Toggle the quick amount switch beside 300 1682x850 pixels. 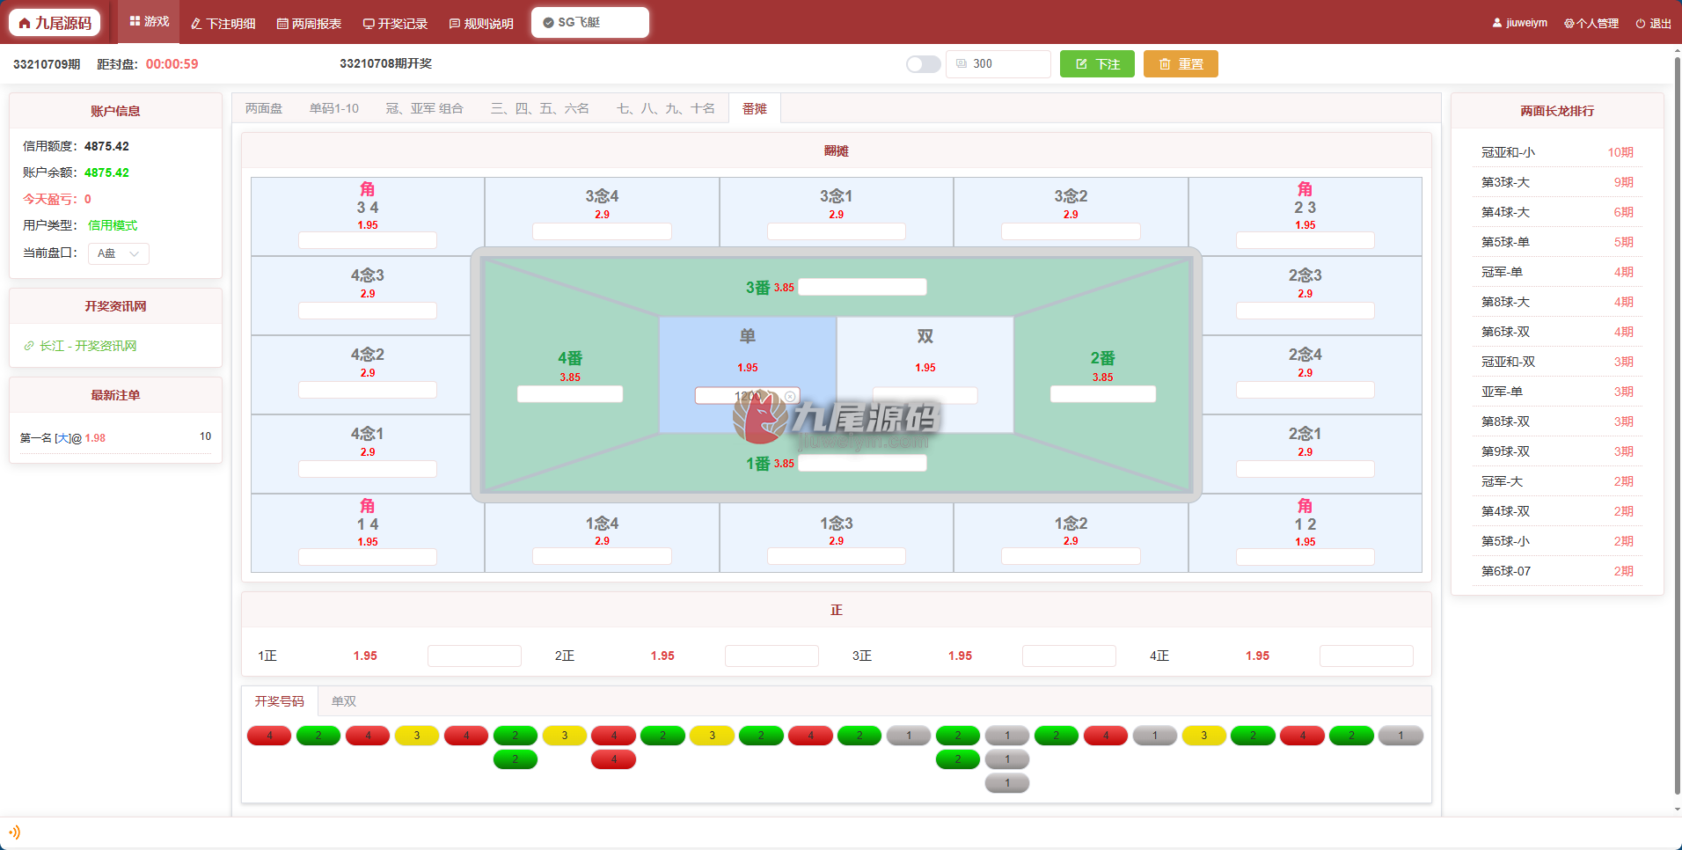(x=924, y=64)
